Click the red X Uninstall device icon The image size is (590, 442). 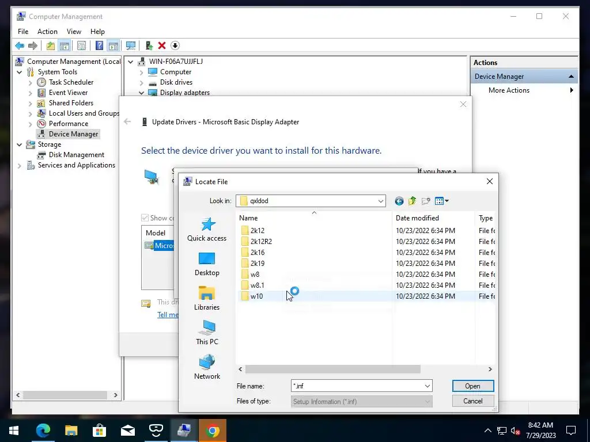pyautogui.click(x=162, y=46)
